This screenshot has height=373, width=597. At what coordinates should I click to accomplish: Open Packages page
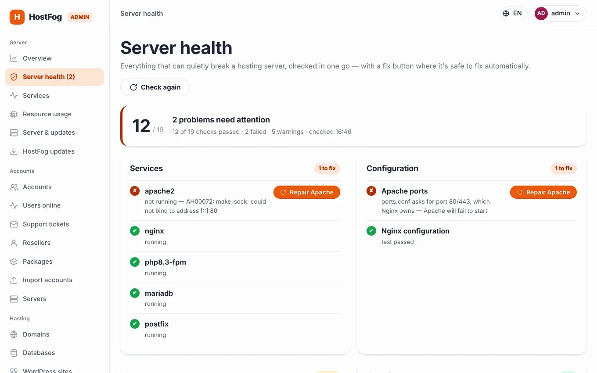pyautogui.click(x=54, y=262)
